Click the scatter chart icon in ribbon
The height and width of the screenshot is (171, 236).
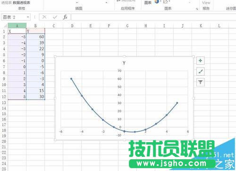click(165, 2)
